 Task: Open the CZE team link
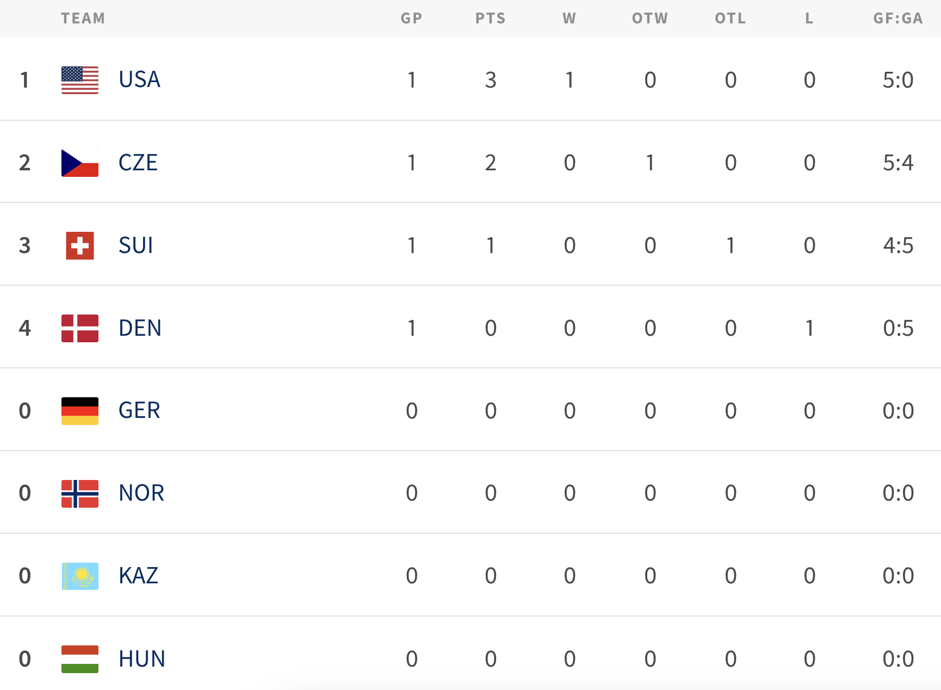[x=138, y=163]
